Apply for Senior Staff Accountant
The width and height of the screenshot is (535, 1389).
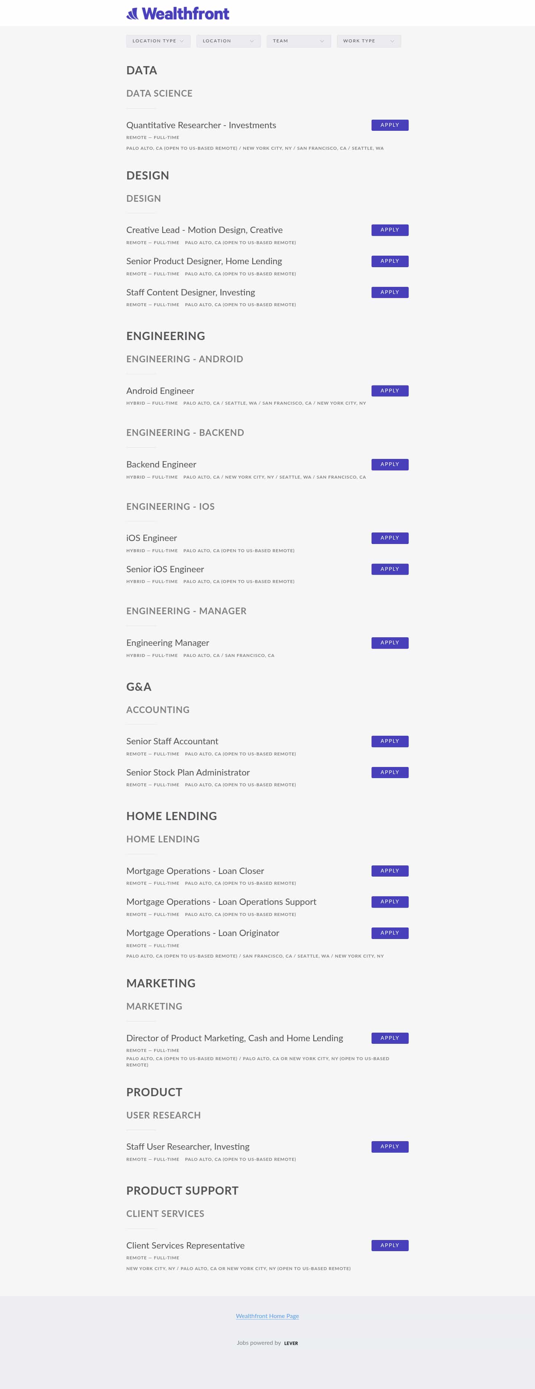pyautogui.click(x=389, y=741)
